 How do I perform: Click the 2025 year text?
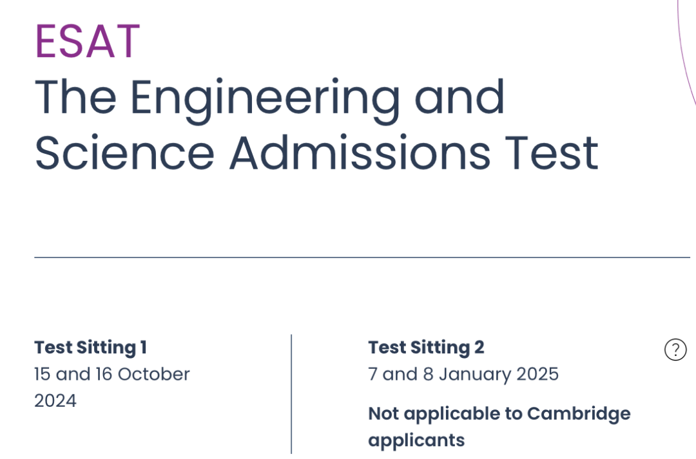coord(537,374)
